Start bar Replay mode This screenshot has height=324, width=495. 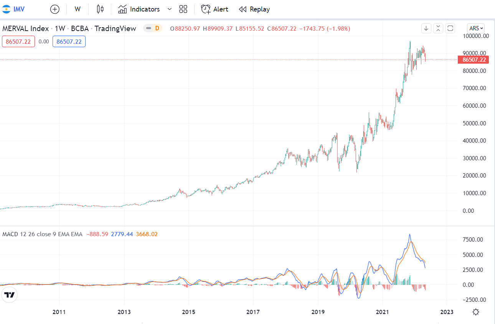[x=254, y=9]
